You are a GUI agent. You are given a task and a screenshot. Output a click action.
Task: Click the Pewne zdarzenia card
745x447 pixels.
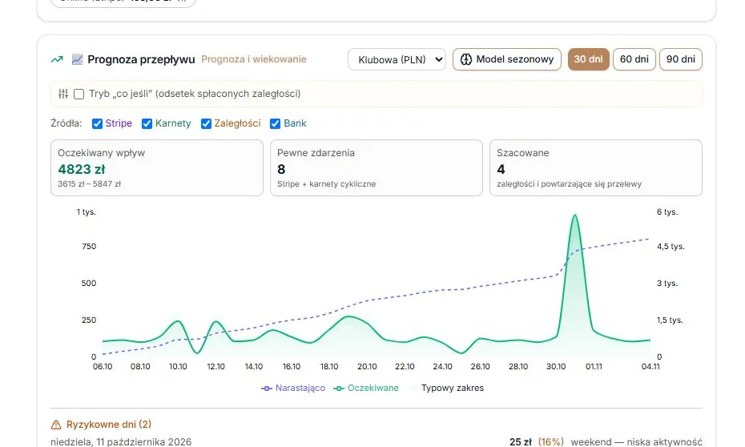pyautogui.click(x=377, y=167)
